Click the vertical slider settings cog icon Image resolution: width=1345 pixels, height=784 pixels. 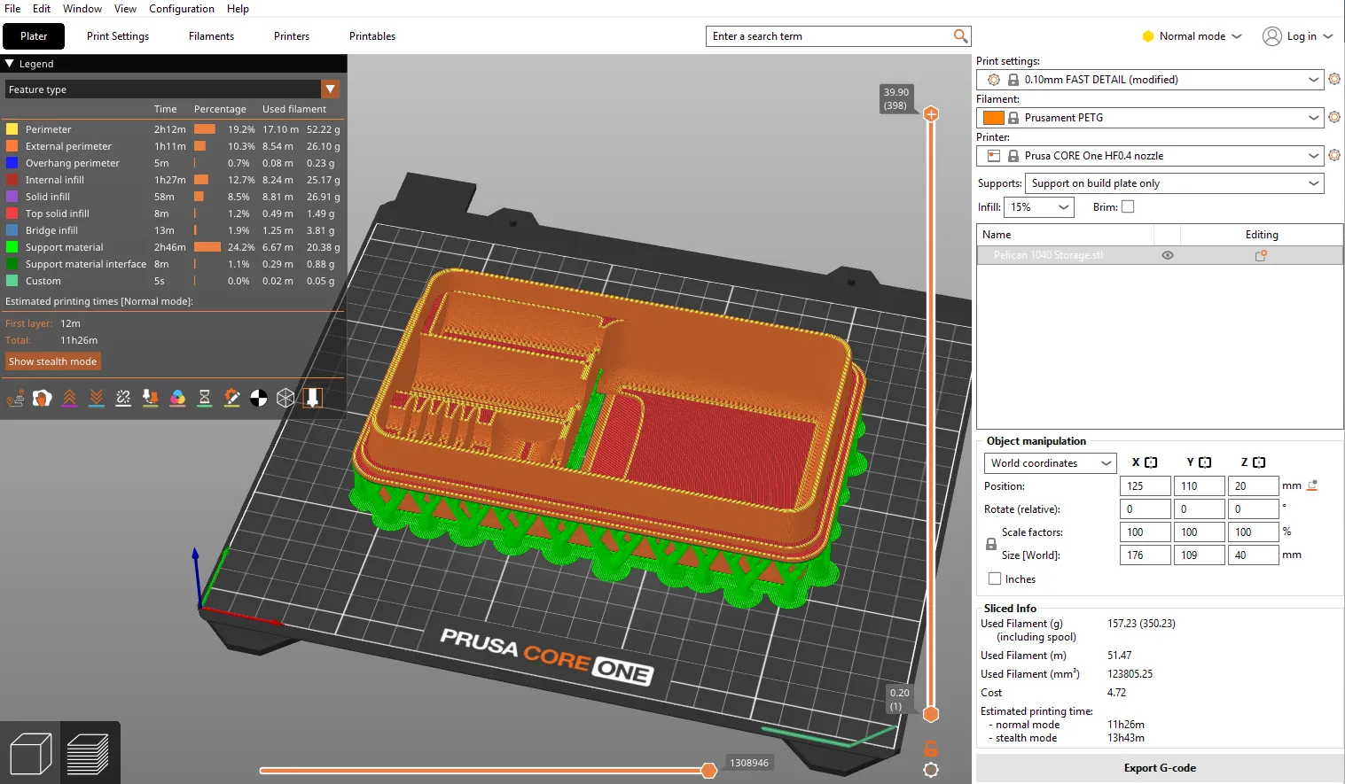(x=931, y=771)
